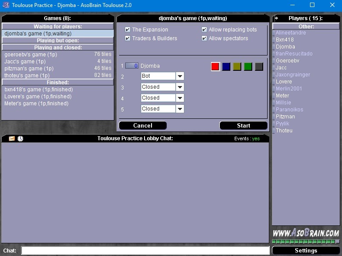The image size is (342, 256).
Task: Select player Pitzman in Players list
Action: (285, 116)
